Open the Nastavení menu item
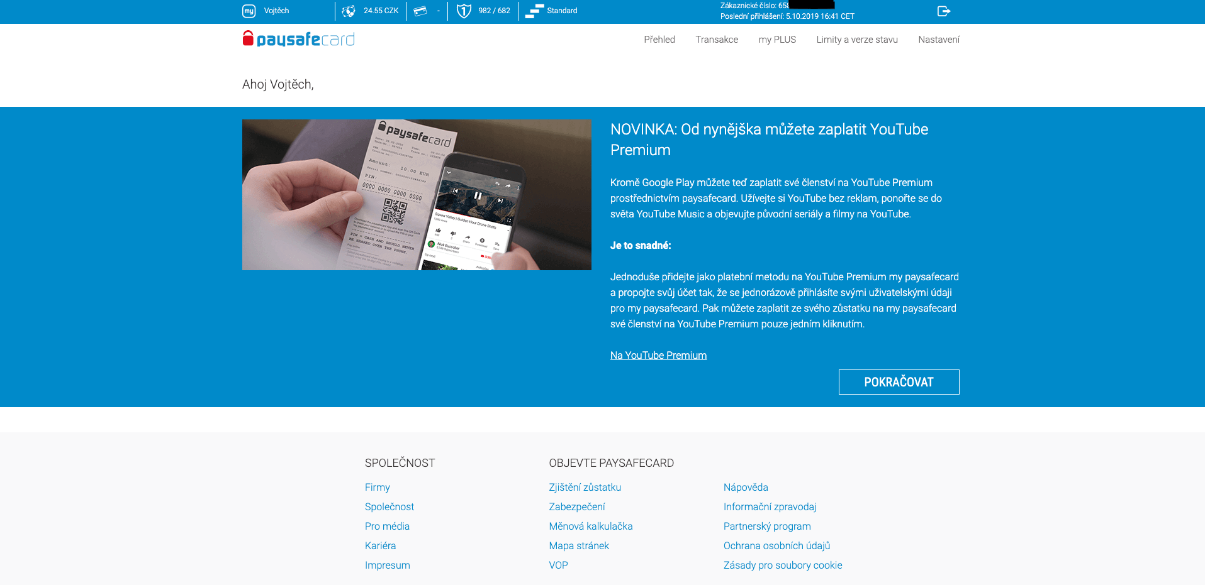The image size is (1205, 585). [x=939, y=40]
